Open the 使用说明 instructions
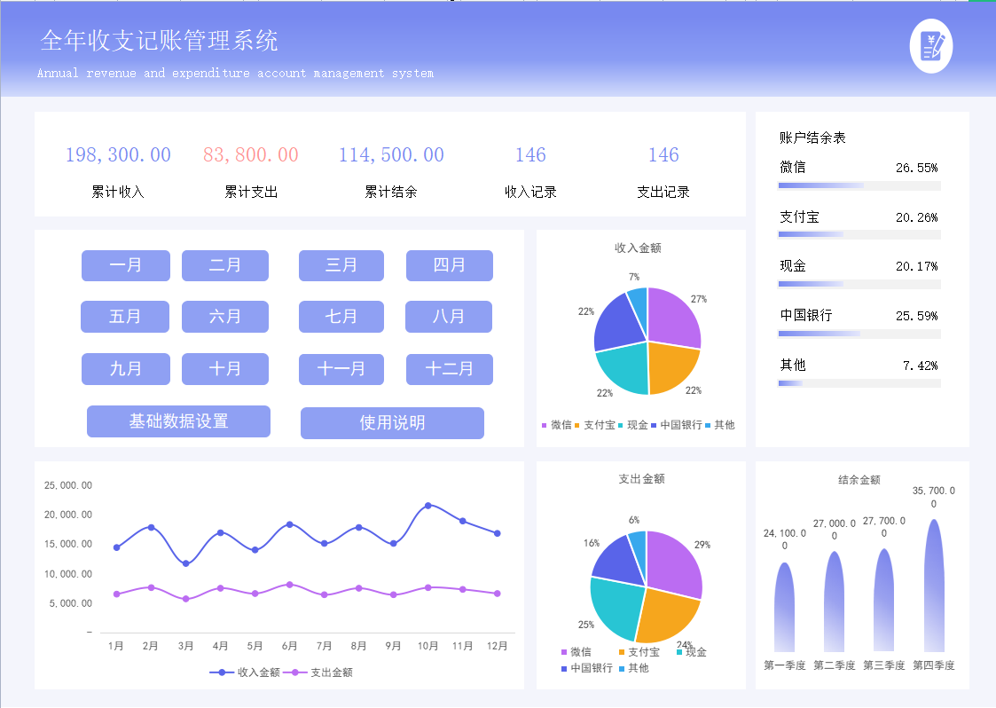 (391, 423)
